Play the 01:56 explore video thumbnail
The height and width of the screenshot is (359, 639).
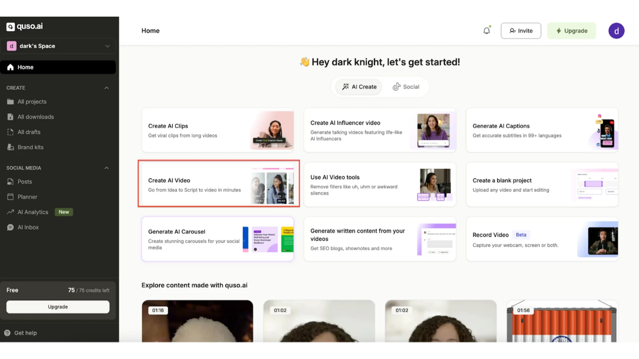click(562, 321)
